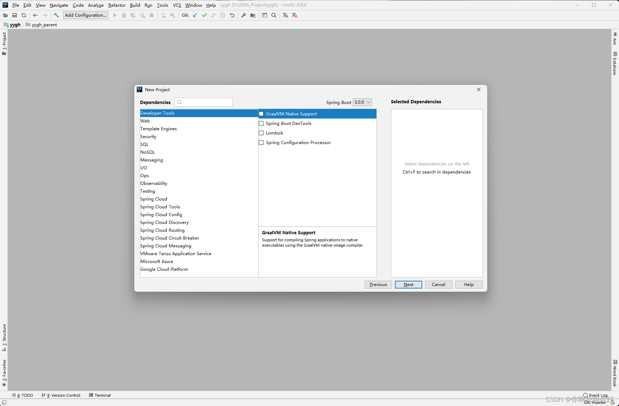Click the Next button

click(x=408, y=284)
